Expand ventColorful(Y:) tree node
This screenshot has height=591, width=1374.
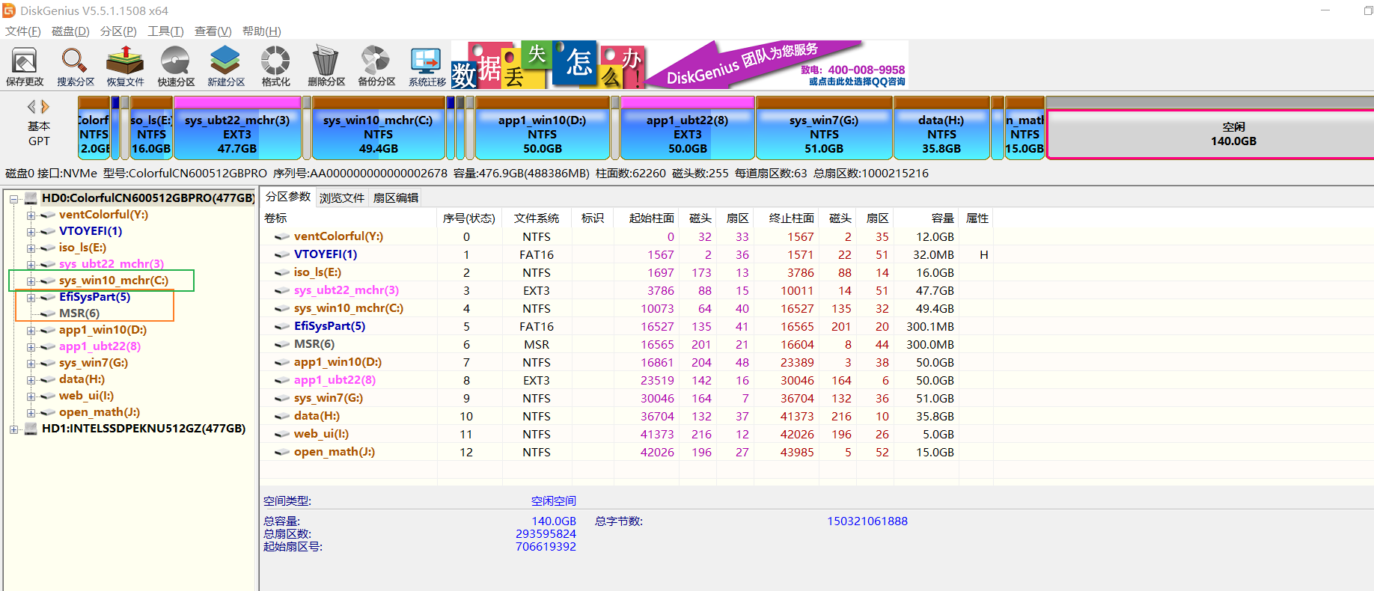pos(31,215)
